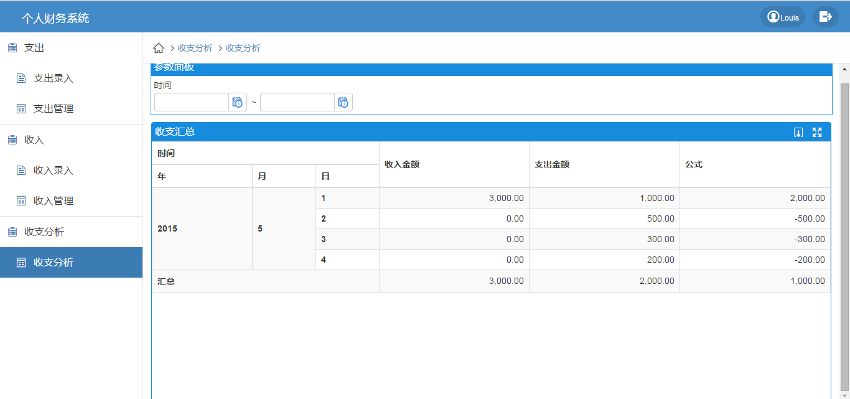Click the first 收支分析 breadcrumb link
The image size is (850, 399).
[195, 48]
